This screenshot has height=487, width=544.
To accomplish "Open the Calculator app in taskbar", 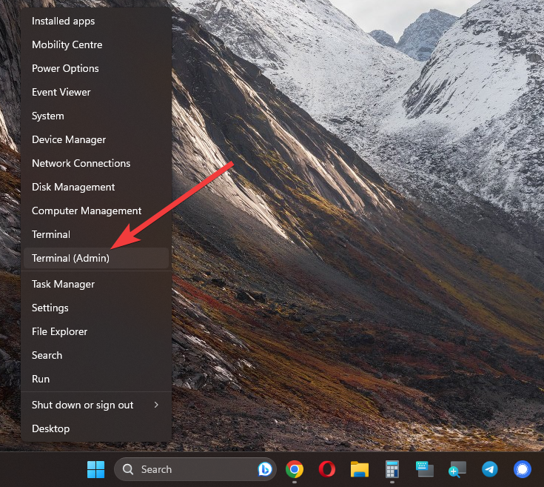I will coord(392,469).
